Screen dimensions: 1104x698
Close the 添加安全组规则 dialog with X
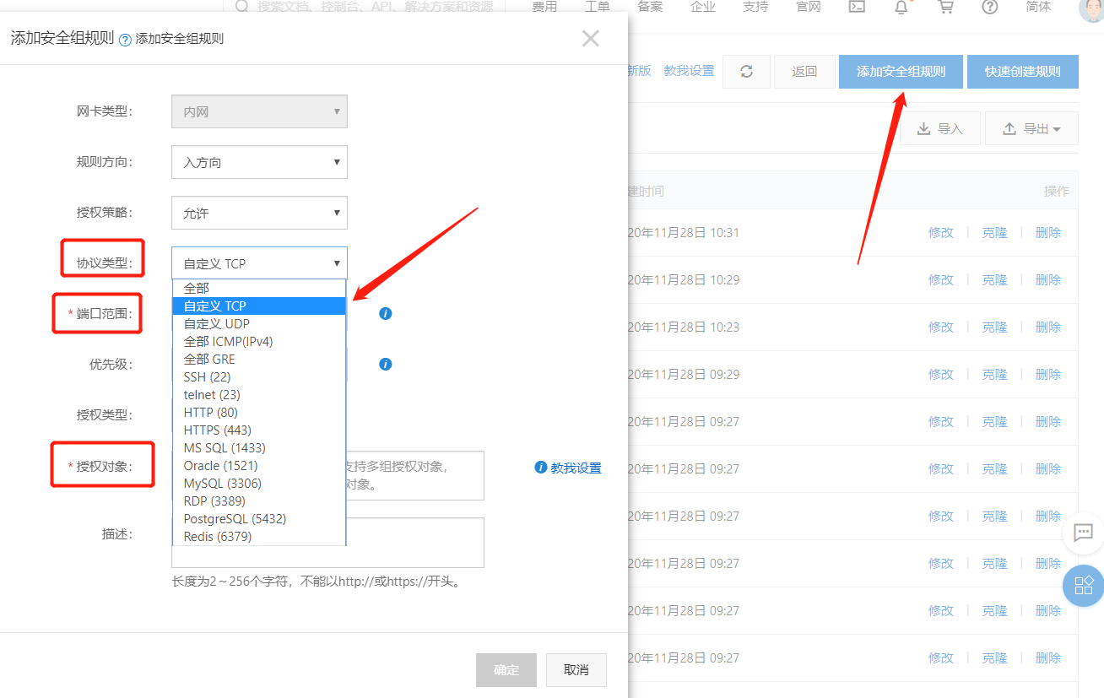point(591,38)
